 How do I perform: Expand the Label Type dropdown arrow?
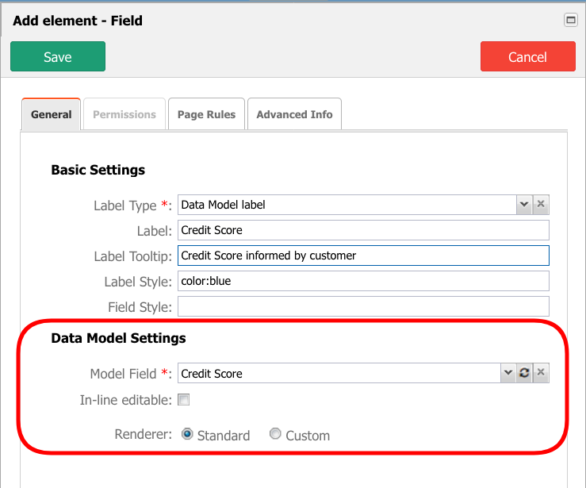(524, 205)
